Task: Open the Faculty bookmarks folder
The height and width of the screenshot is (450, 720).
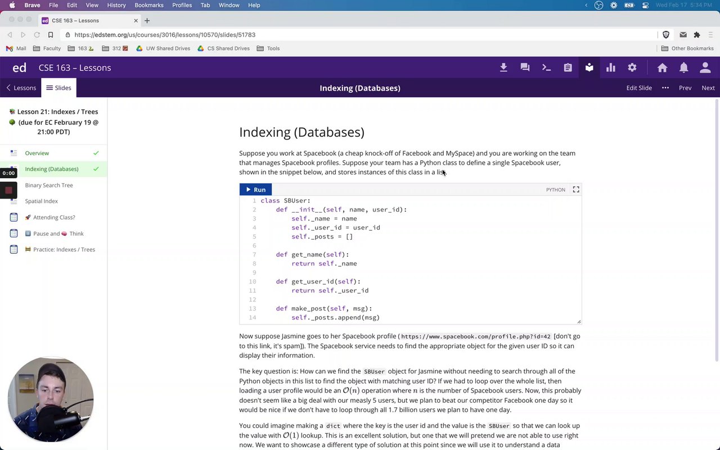Action: (x=47, y=48)
